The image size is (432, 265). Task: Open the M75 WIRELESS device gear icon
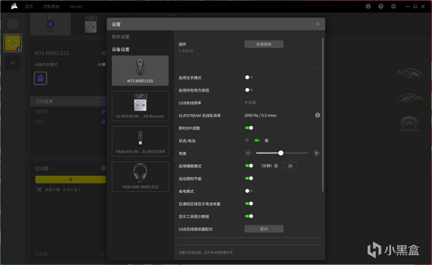(104, 53)
